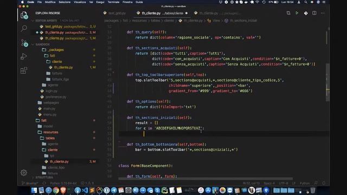This screenshot has height=195, width=347.
Task: Run the Python file with the play icon
Action: pyautogui.click(x=297, y=13)
